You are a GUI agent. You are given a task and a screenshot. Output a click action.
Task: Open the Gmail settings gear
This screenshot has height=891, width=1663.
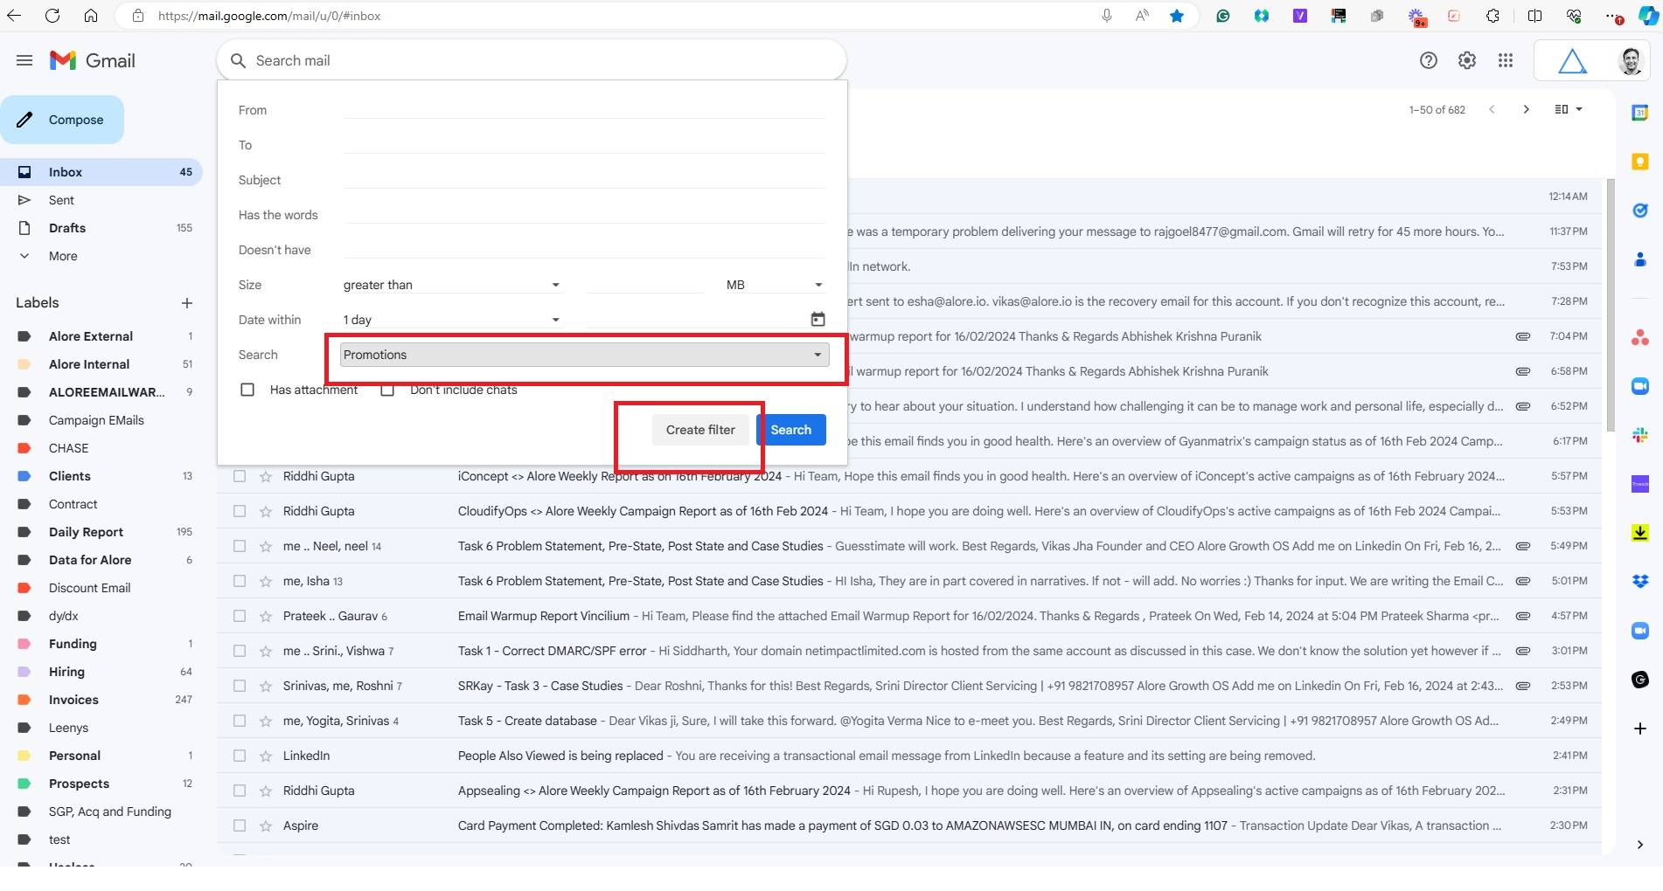[1467, 60]
